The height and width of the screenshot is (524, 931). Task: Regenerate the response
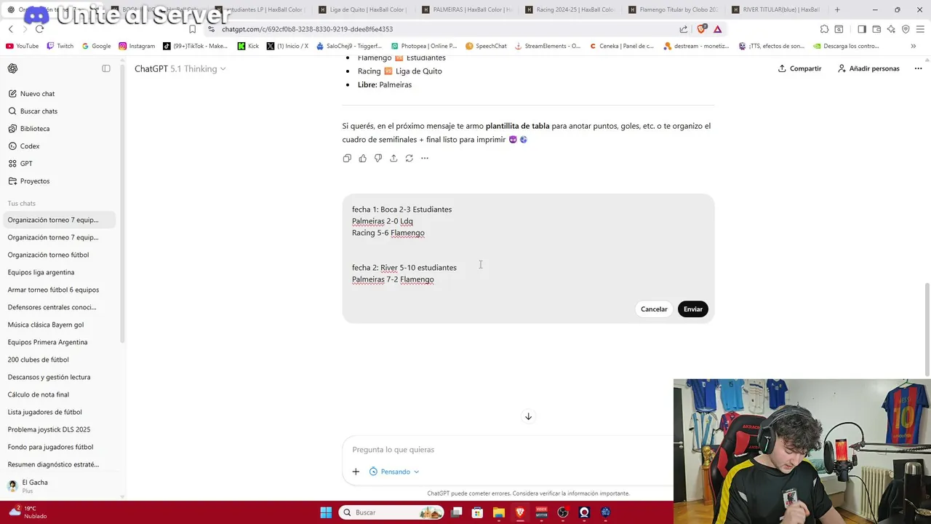(409, 158)
